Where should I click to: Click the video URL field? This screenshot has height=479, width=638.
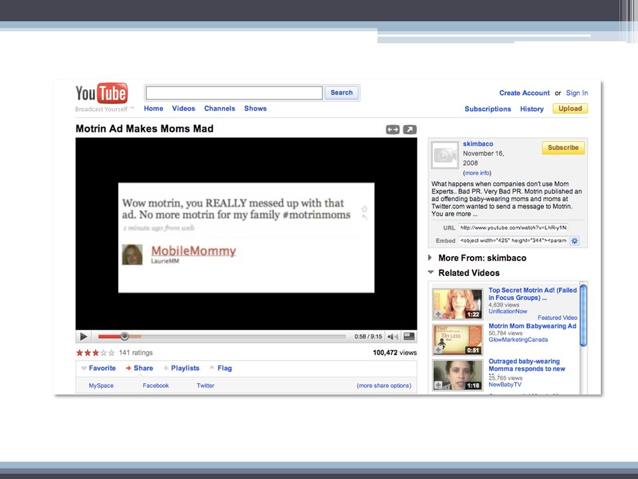coord(513,228)
